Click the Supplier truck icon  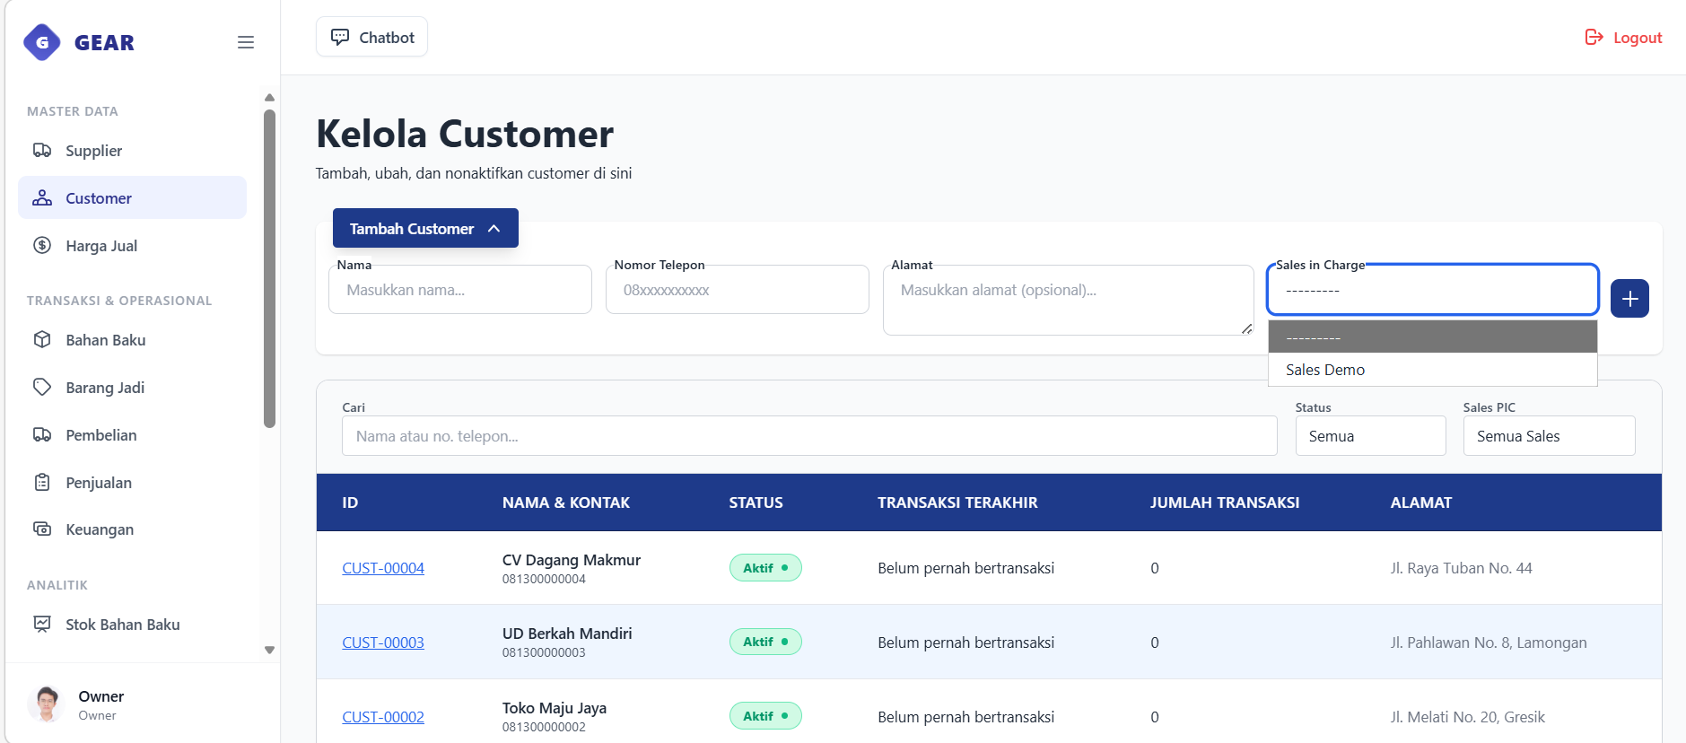coord(42,150)
